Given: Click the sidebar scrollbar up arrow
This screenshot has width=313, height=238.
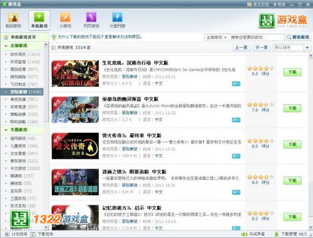Looking at the screenshot, I should pos(46,44).
